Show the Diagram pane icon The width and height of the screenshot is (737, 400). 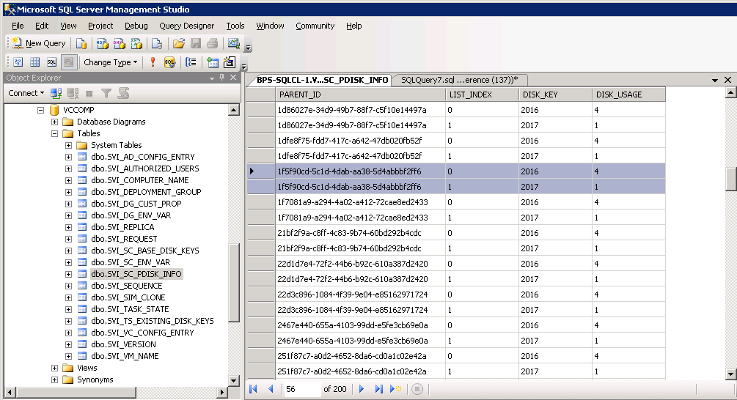click(18, 62)
